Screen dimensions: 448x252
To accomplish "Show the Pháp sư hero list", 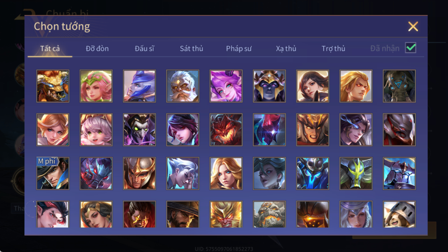I will [239, 49].
